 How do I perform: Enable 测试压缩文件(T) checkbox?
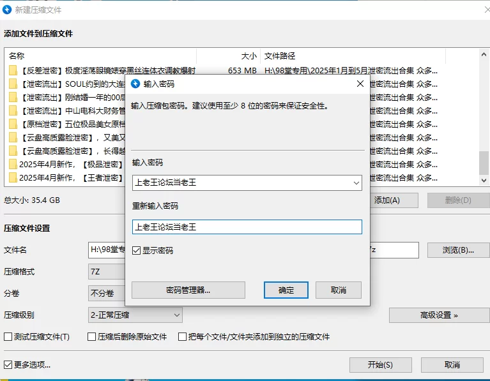point(8,337)
